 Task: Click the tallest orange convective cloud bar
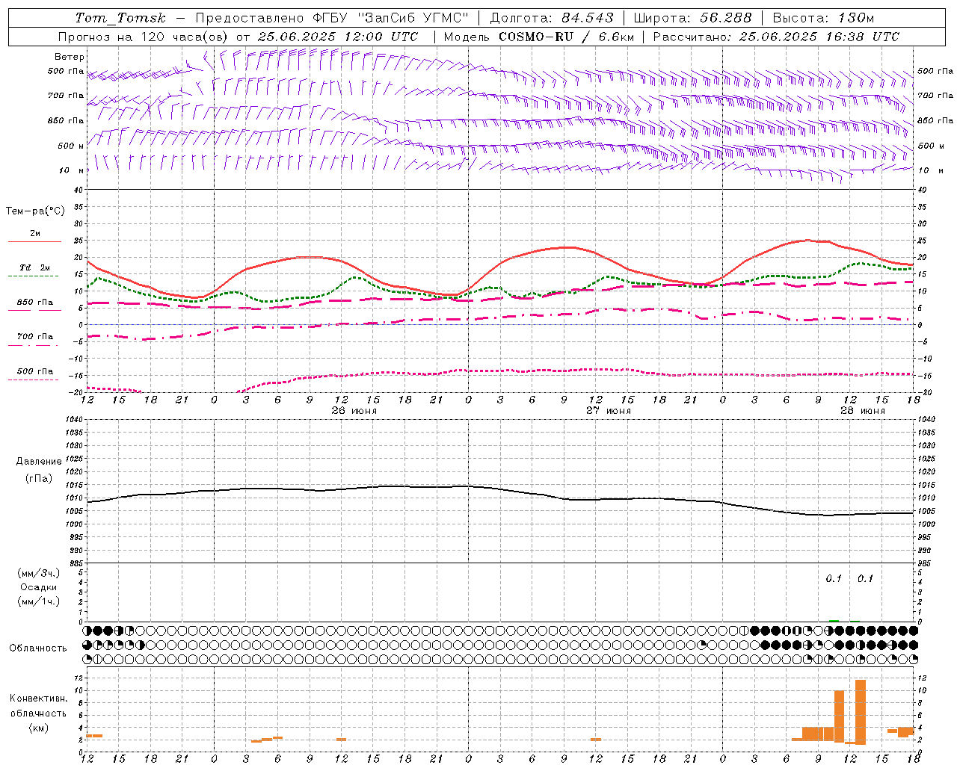861,712
